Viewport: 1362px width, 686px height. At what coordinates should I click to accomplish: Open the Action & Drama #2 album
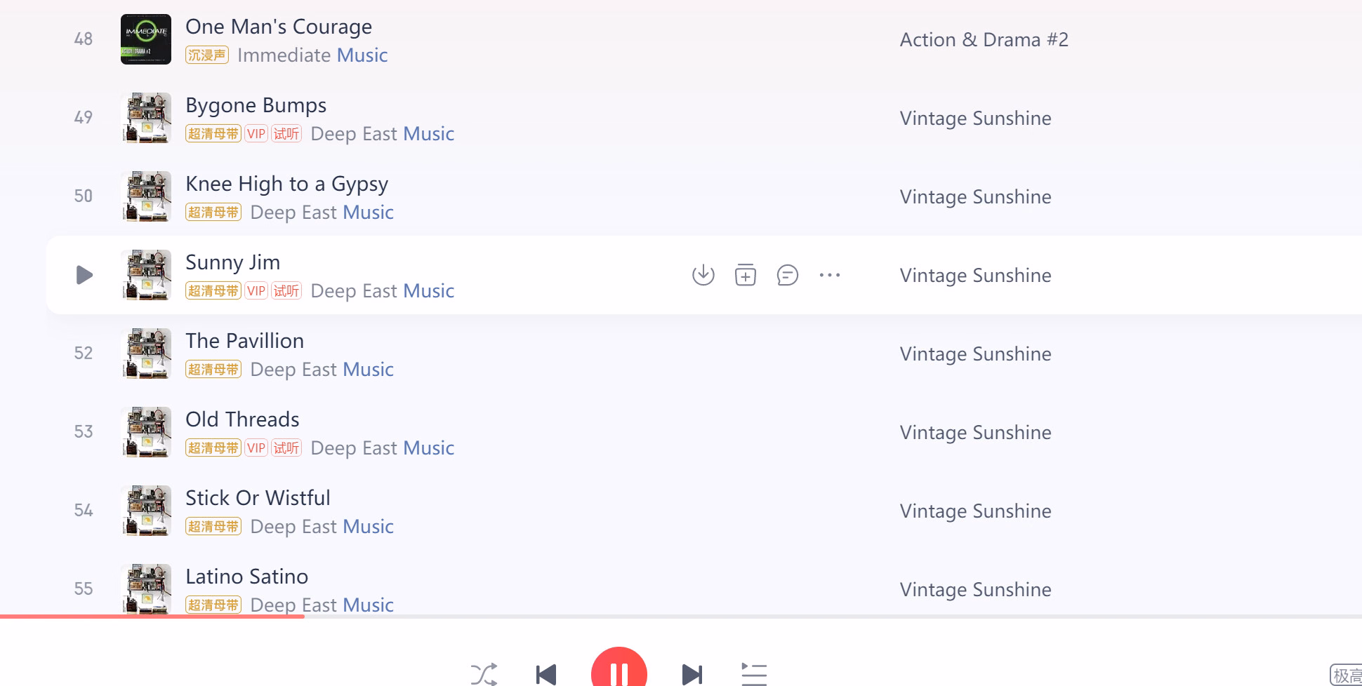pyautogui.click(x=984, y=39)
